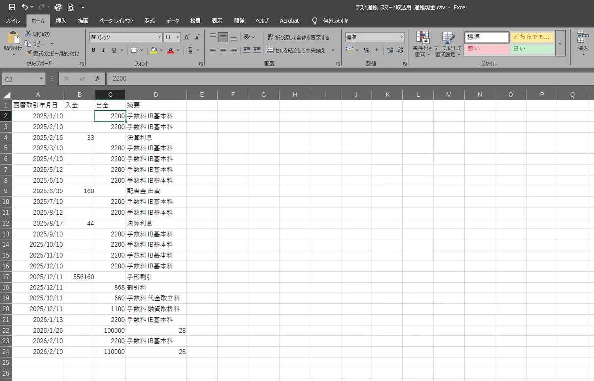
Task: Click the Paste clipboard icon
Action: [13, 38]
